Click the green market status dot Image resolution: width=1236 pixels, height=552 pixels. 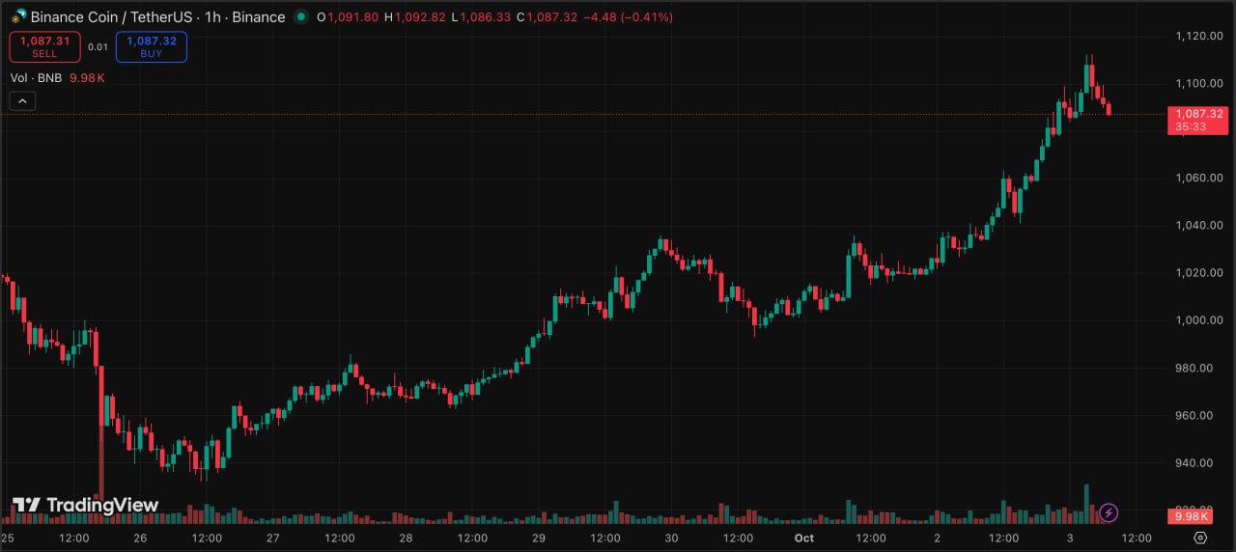[301, 17]
